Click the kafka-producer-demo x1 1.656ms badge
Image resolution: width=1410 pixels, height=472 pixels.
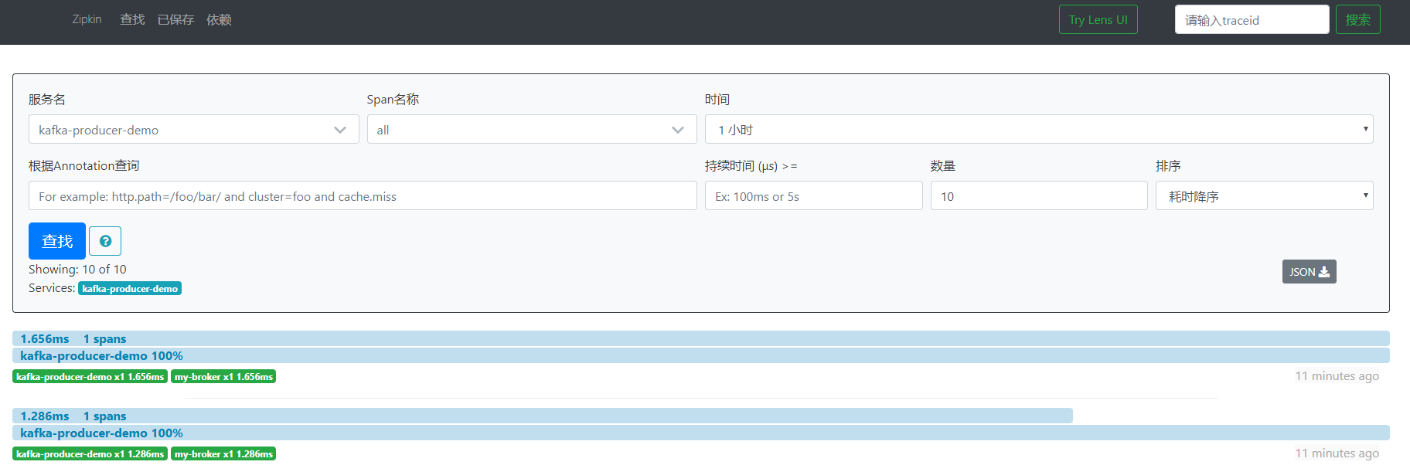click(x=90, y=376)
